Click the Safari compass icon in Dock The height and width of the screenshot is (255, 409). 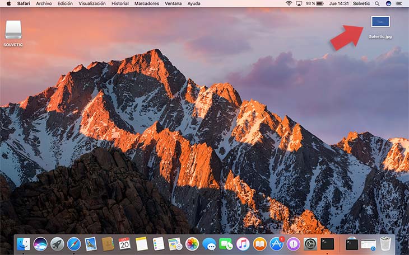click(74, 244)
